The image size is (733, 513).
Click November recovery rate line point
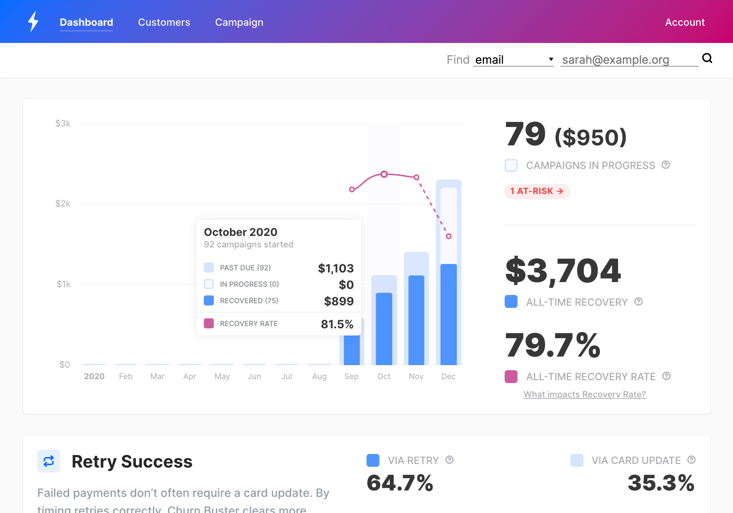416,177
